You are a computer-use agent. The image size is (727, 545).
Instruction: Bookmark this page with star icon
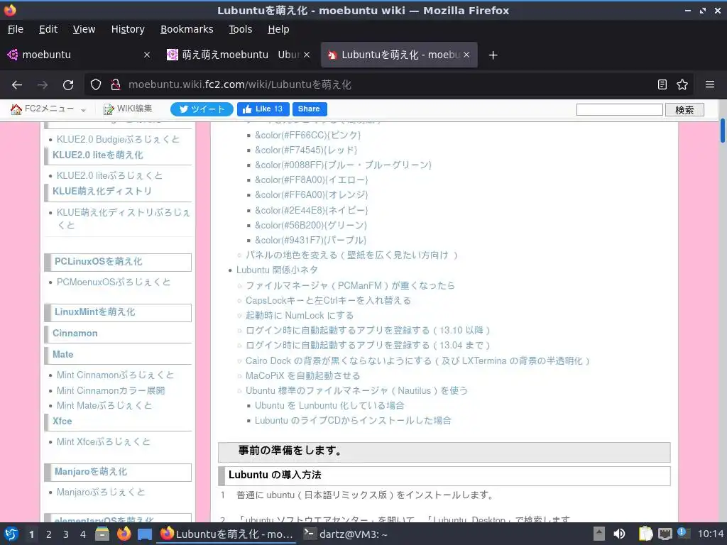[x=682, y=84]
